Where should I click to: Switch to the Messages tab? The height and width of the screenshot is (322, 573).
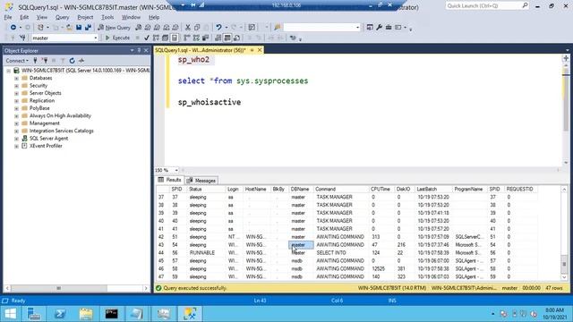click(201, 181)
